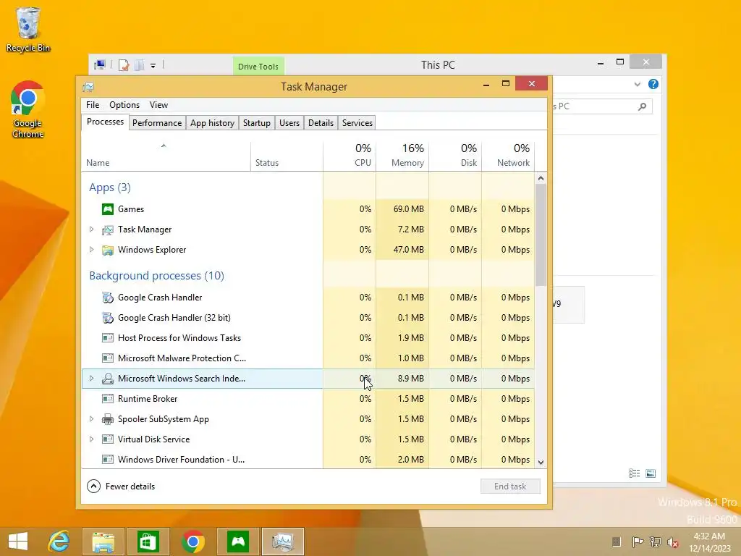The image size is (741, 556).
Task: Sort by the Disk column header
Action: click(x=455, y=156)
